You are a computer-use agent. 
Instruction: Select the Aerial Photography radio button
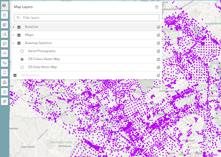[22, 51]
